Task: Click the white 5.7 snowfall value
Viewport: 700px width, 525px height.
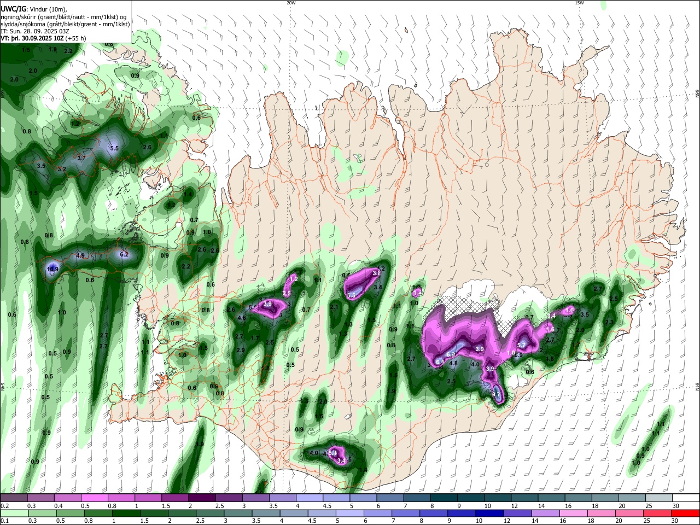Action: coord(521,345)
